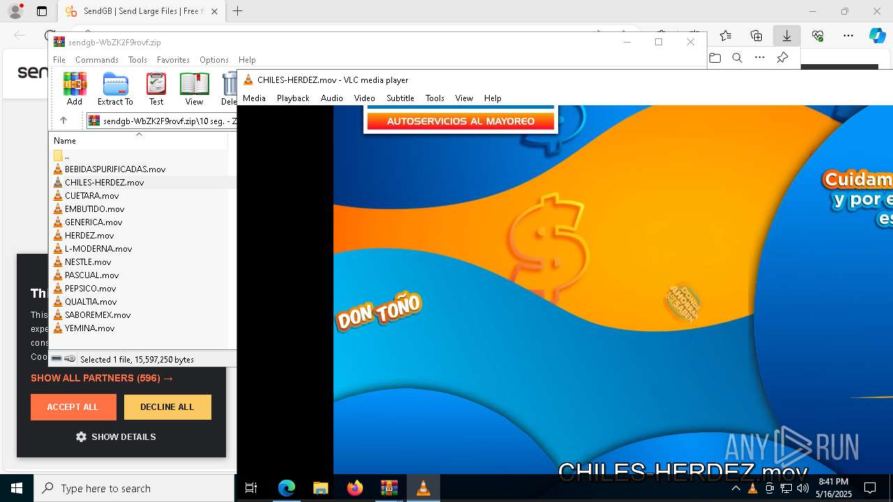The image size is (893, 502).
Task: Go up one folder level in WinRAR
Action: (63, 121)
